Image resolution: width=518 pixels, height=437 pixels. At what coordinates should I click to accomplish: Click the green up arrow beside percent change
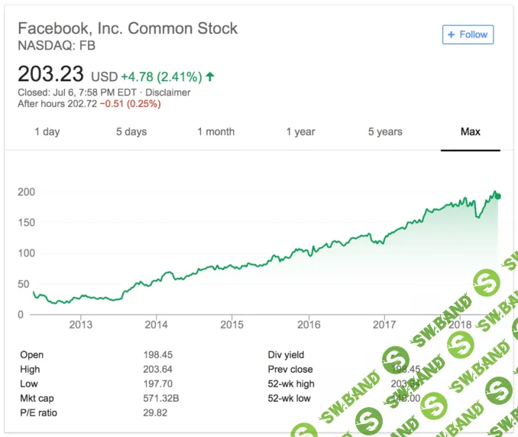210,77
